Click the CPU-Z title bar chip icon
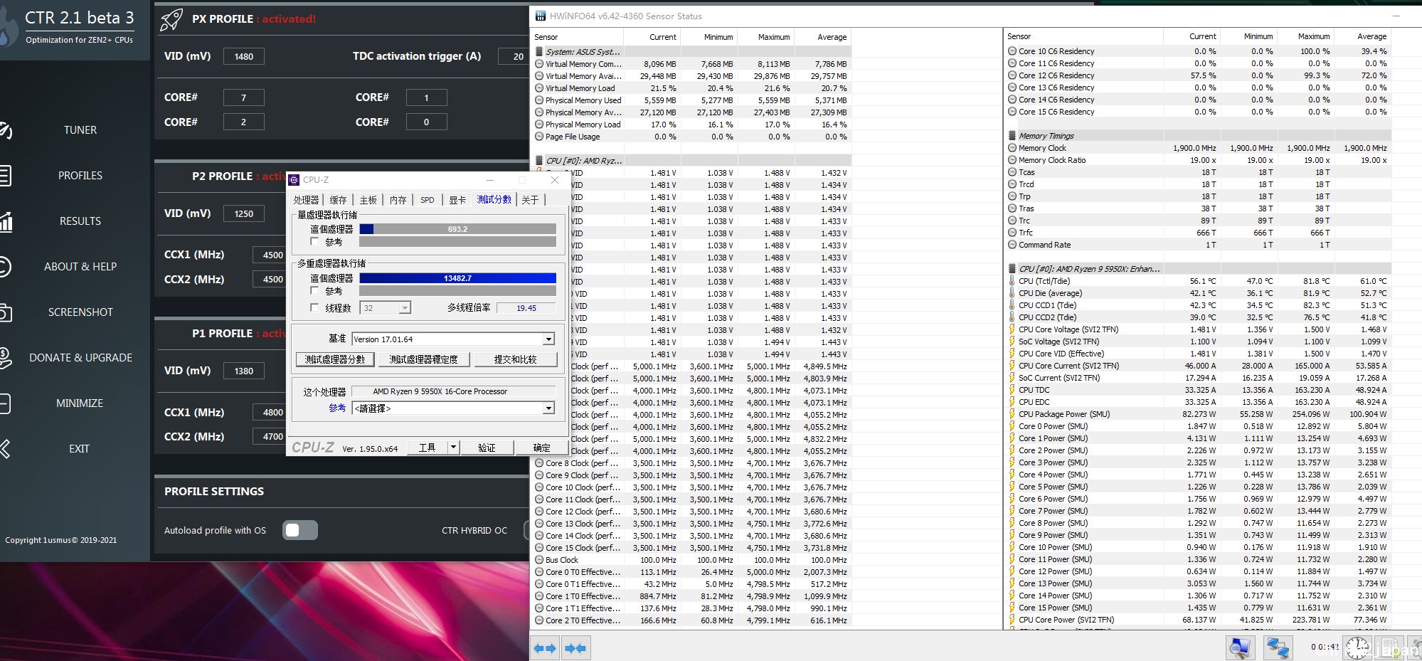 click(x=294, y=180)
